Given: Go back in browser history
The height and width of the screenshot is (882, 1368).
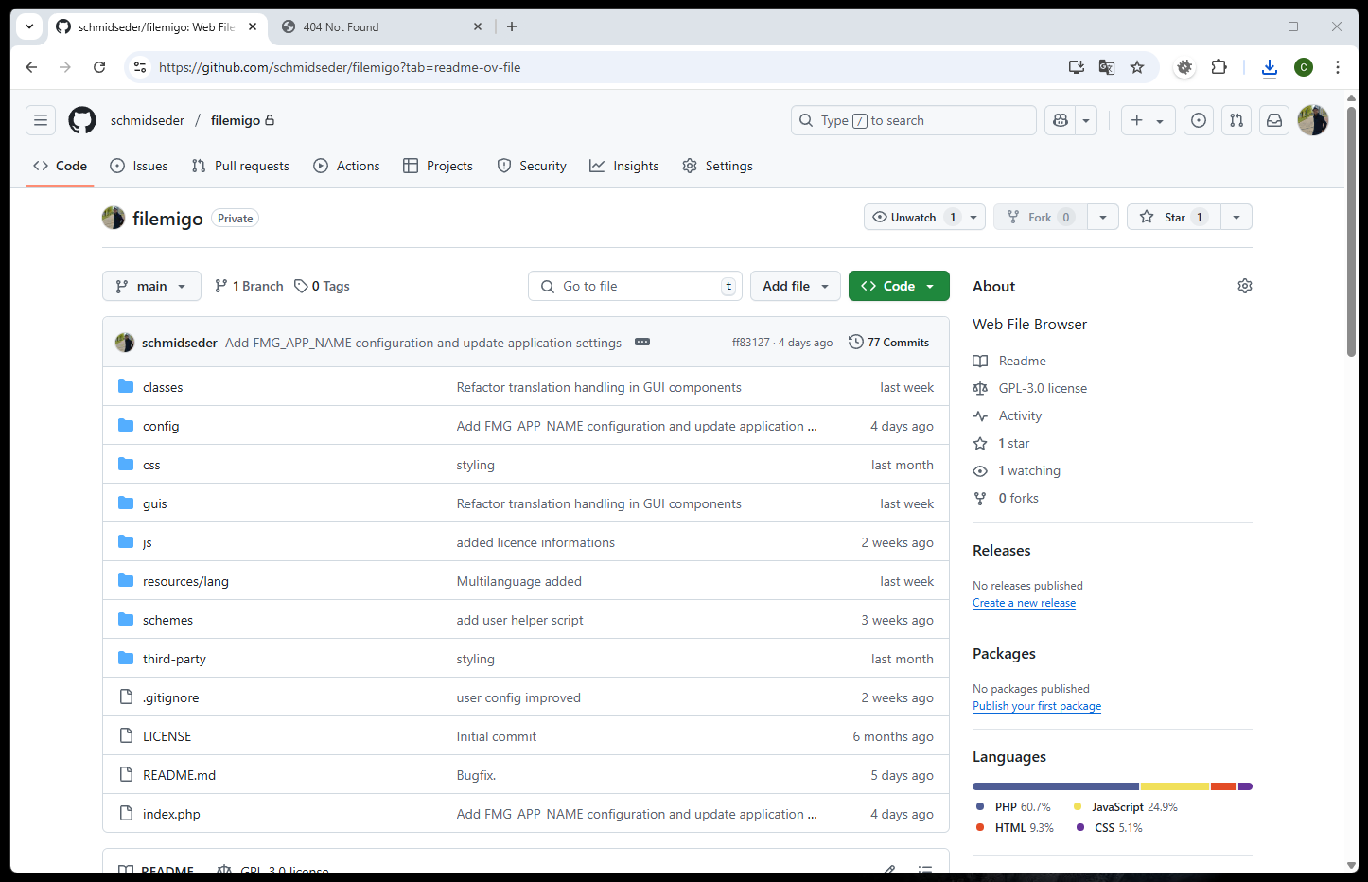Looking at the screenshot, I should pyautogui.click(x=31, y=67).
